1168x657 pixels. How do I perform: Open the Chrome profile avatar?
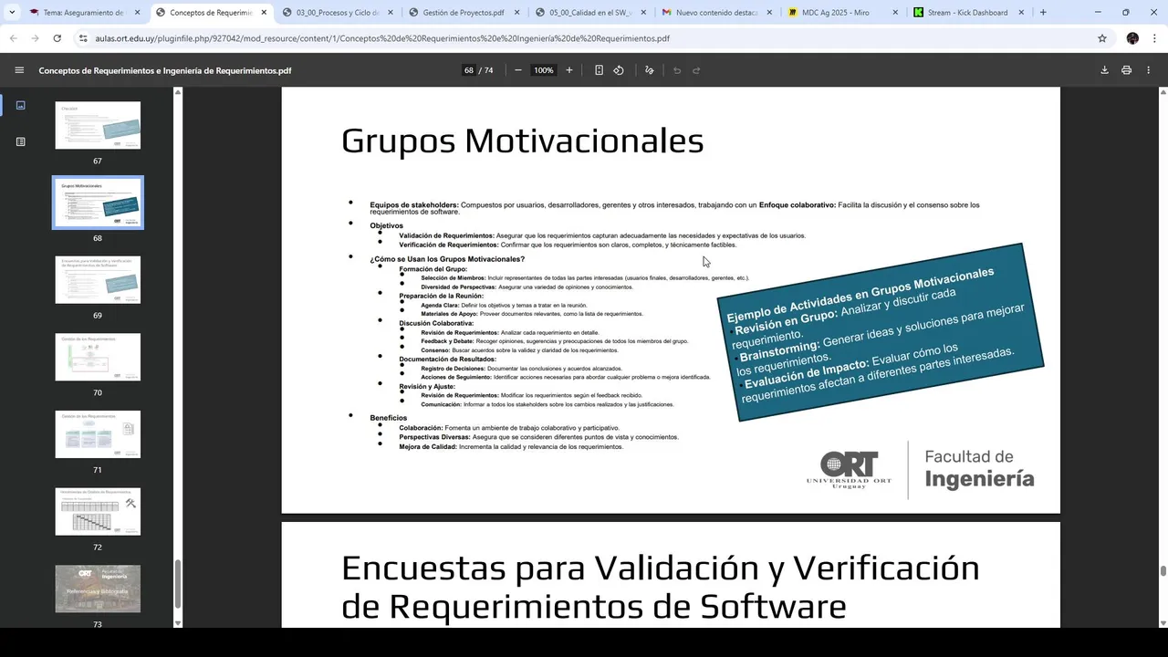tap(1132, 38)
